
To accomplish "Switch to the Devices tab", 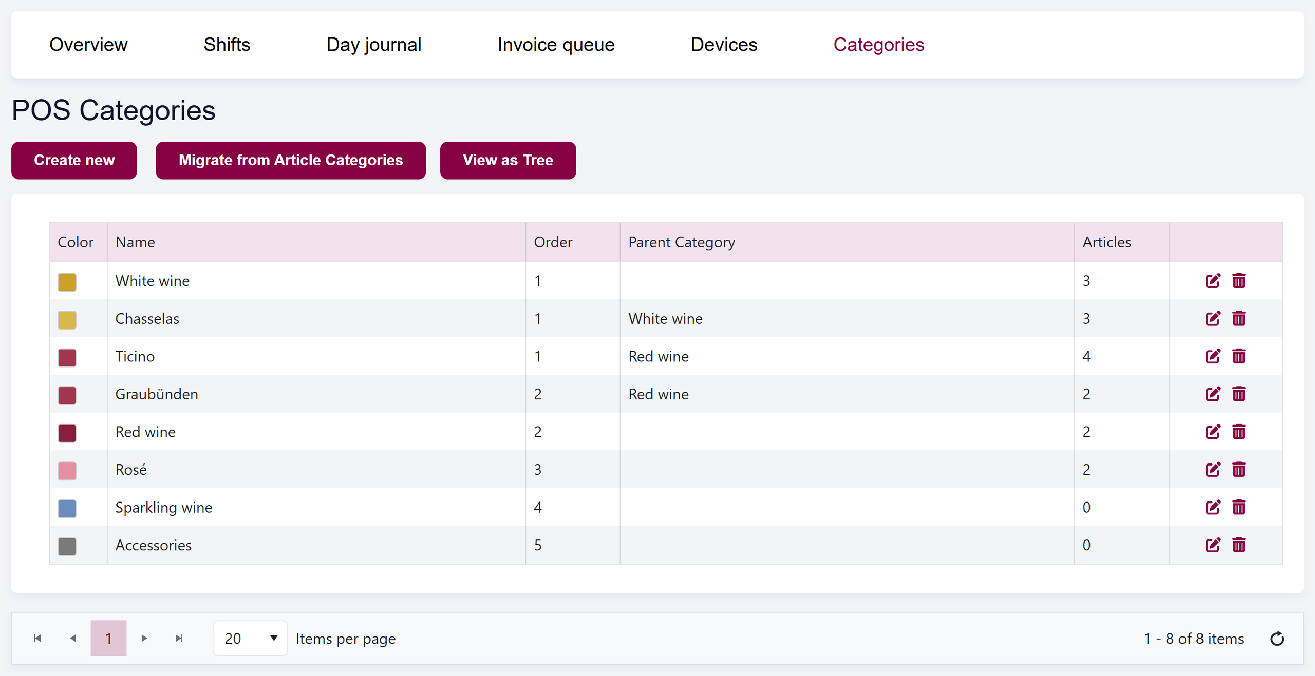I will 724,45.
